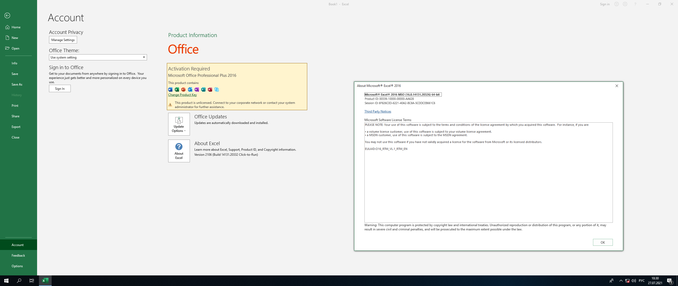Open Task View on taskbar
The image size is (678, 286).
[x=32, y=281]
